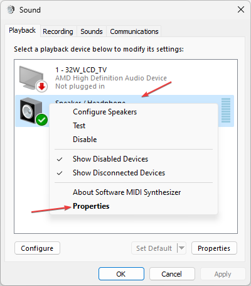
Task: Select the Speaker / Headphone device icon
Action: (31, 111)
